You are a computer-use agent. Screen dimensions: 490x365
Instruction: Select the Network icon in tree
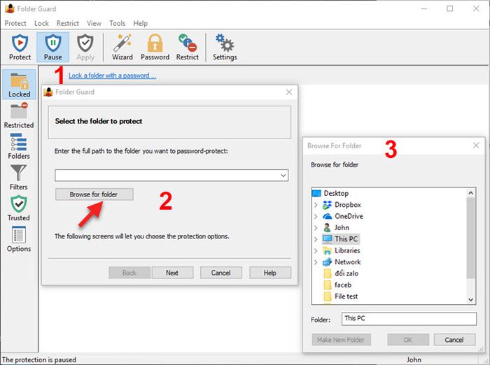[327, 262]
